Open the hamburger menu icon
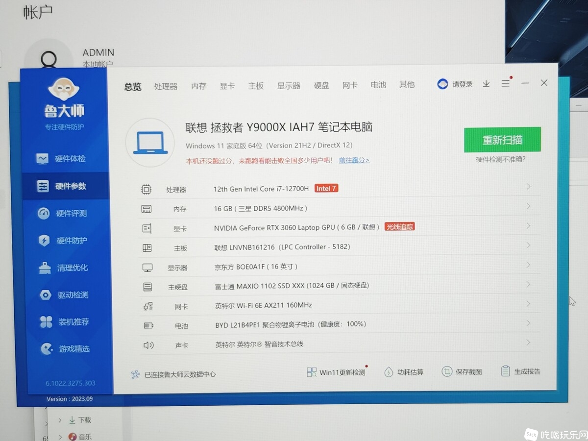This screenshot has width=588, height=441. coord(506,84)
